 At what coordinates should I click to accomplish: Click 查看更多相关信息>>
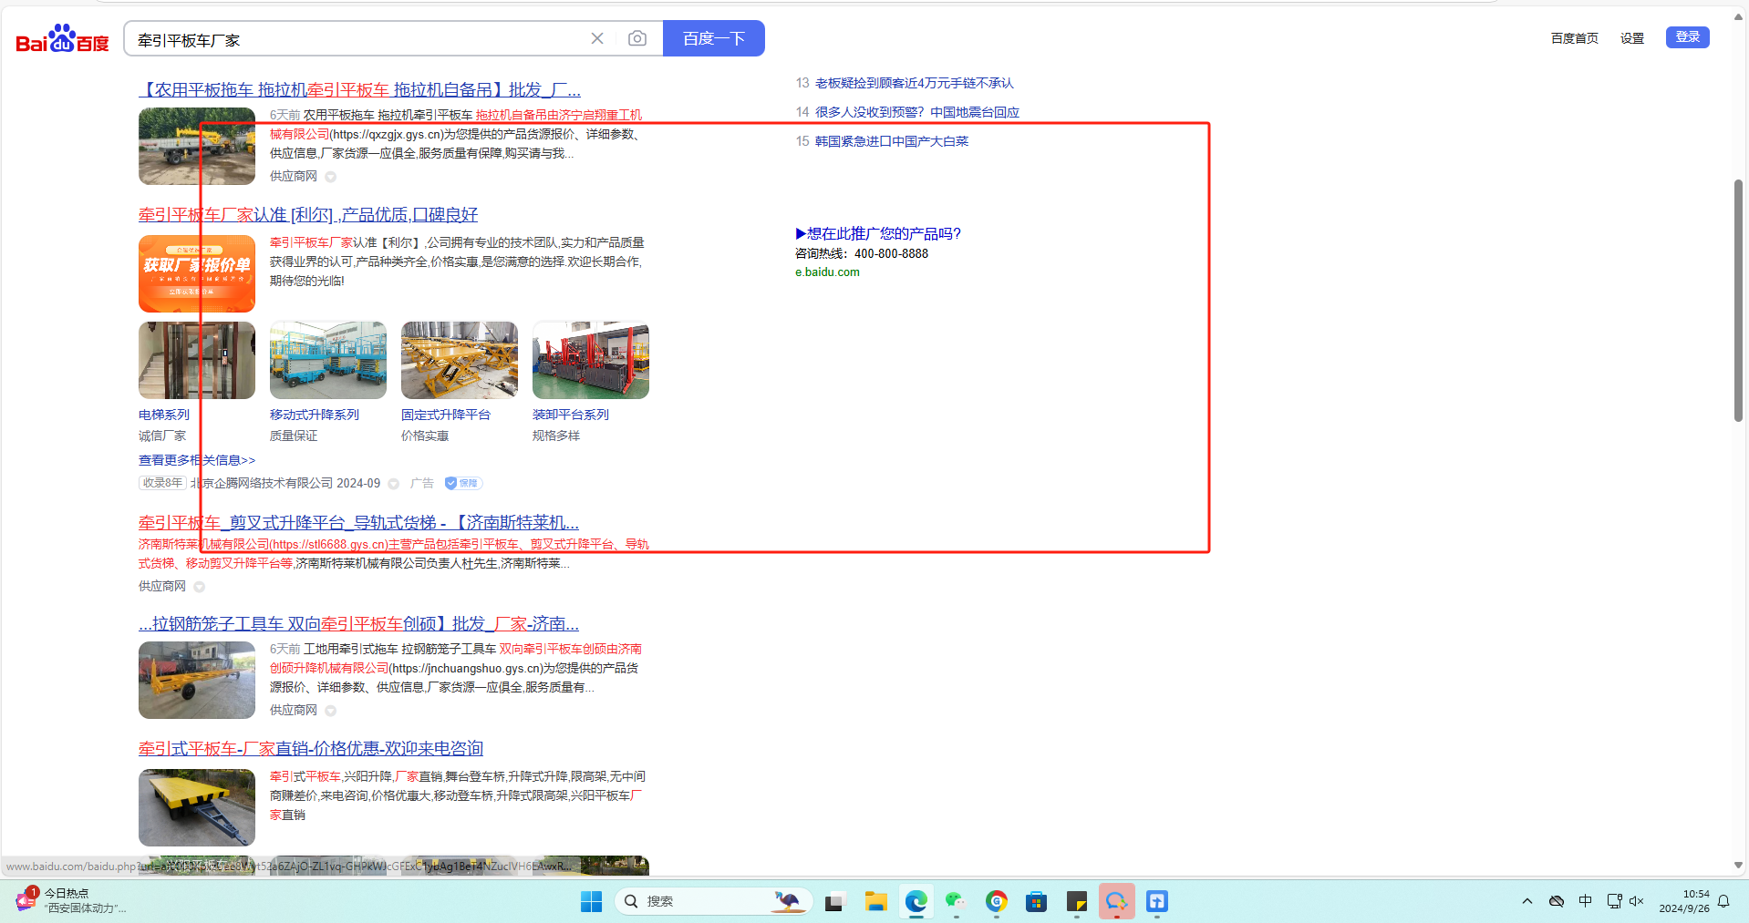[x=197, y=460]
